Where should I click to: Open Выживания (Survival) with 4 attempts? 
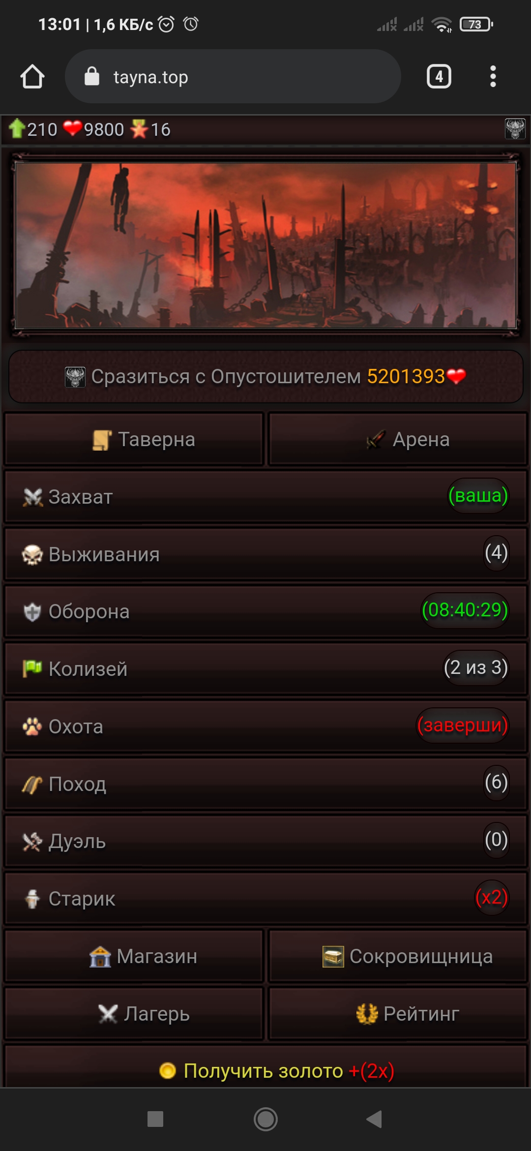(x=265, y=554)
